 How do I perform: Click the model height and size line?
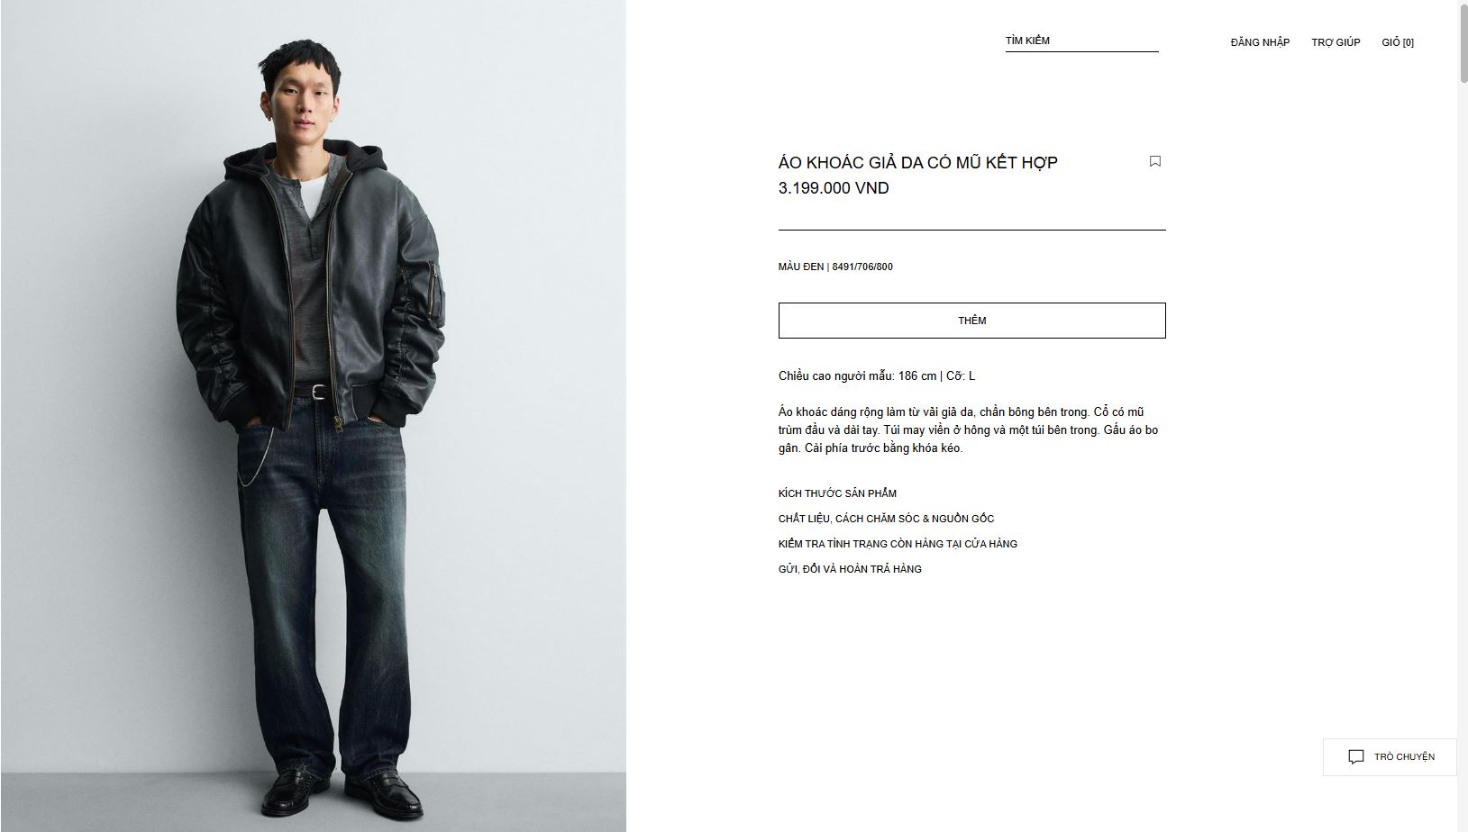coord(876,376)
